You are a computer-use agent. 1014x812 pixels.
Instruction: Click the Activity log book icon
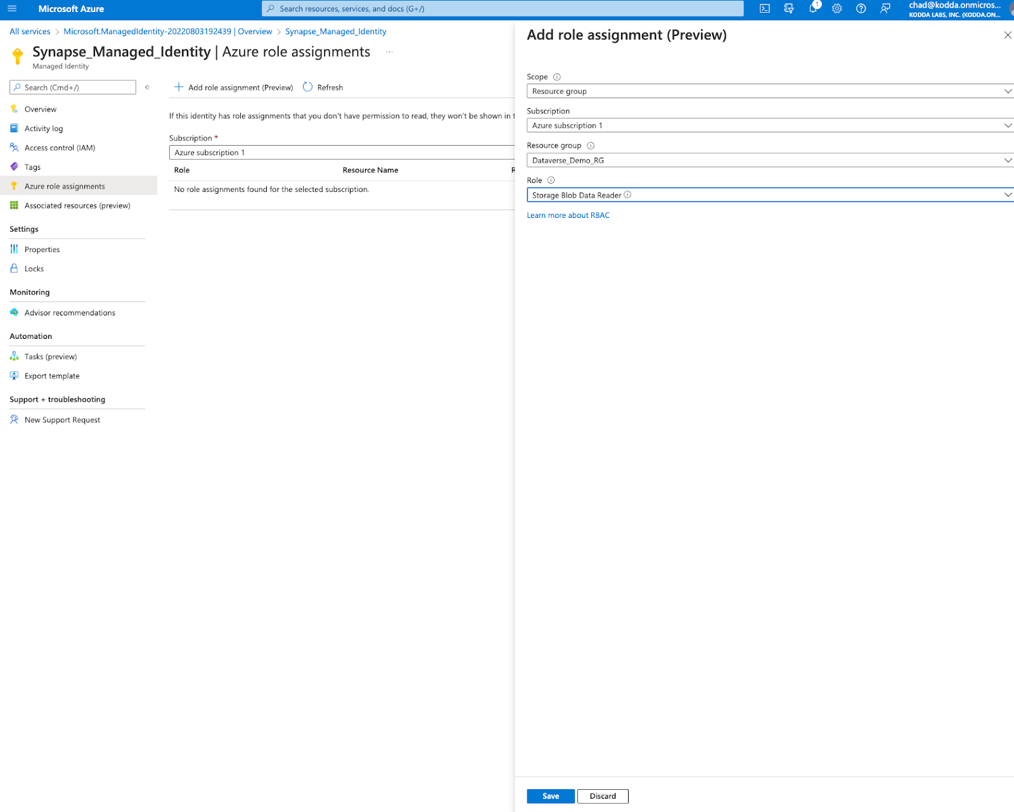(x=14, y=128)
